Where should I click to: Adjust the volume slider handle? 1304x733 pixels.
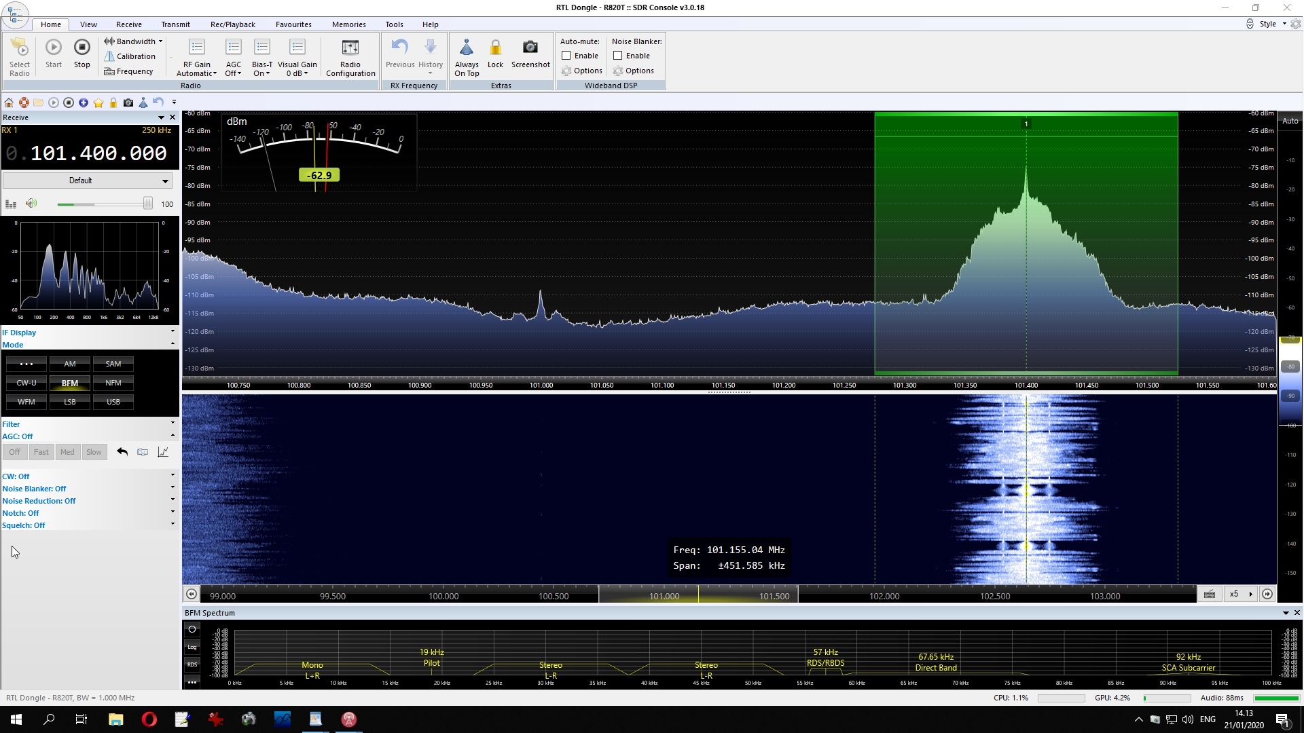pyautogui.click(x=147, y=204)
